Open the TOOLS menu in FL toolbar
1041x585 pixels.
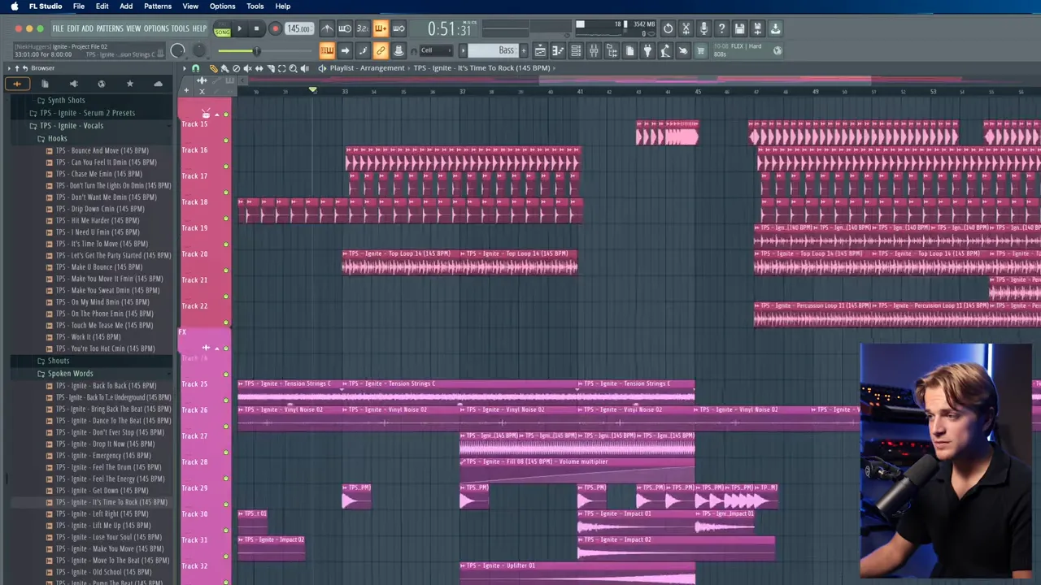tap(180, 28)
